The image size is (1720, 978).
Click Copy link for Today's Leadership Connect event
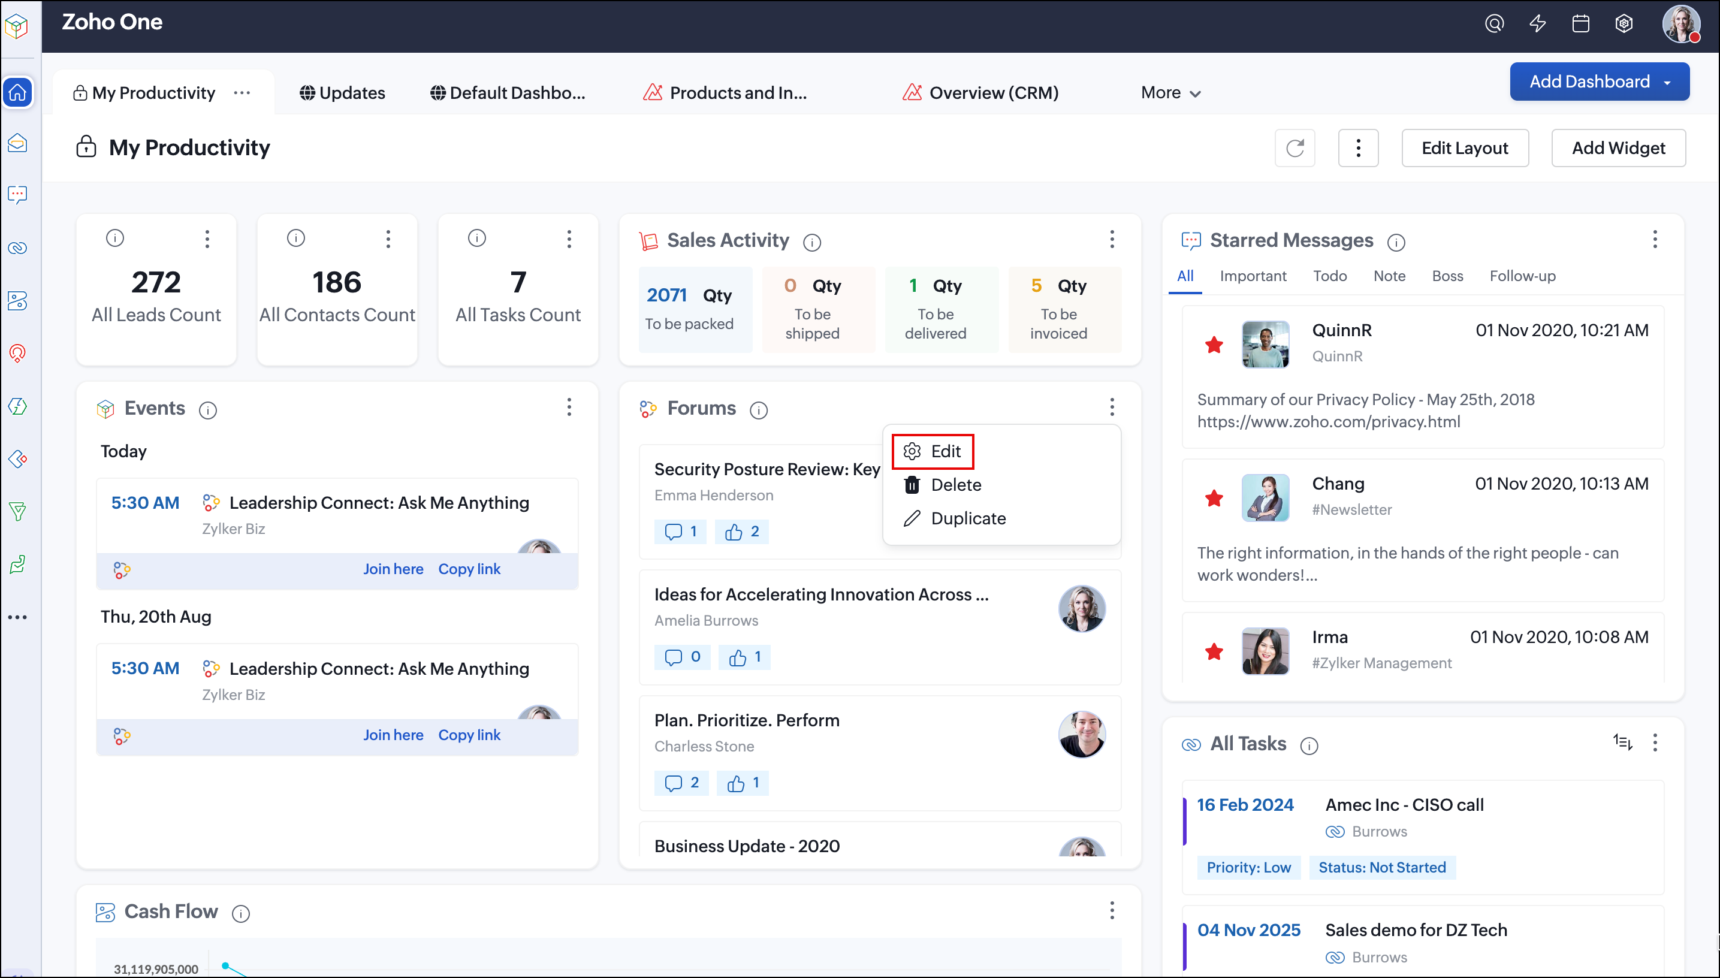click(x=469, y=569)
